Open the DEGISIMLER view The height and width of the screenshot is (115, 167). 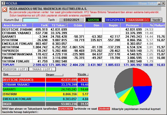115,20
